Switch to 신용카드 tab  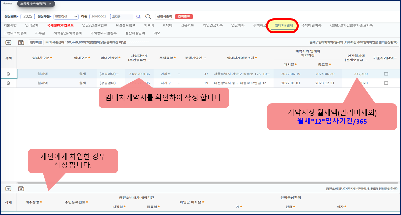[187, 25]
